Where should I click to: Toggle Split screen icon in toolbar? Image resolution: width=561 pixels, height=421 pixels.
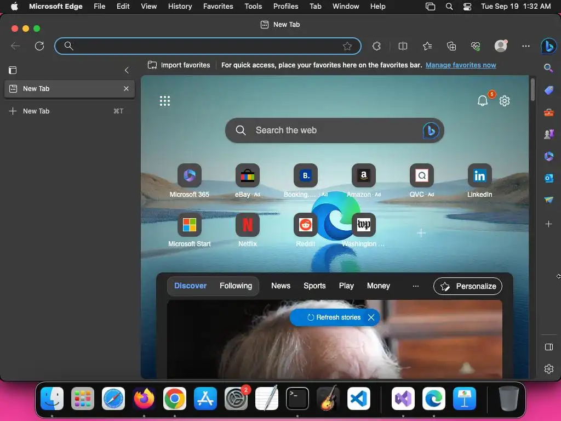(403, 46)
